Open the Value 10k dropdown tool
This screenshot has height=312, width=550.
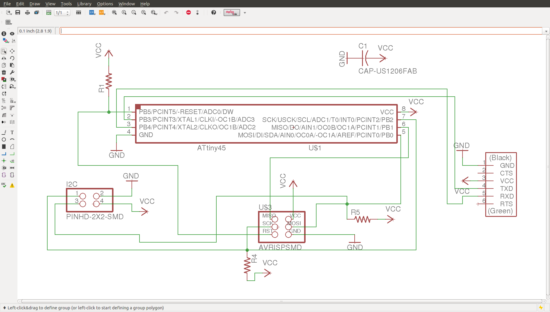(x=13, y=101)
